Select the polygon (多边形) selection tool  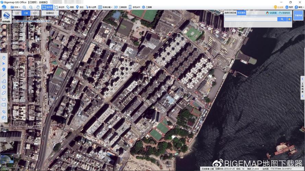click(59, 7)
